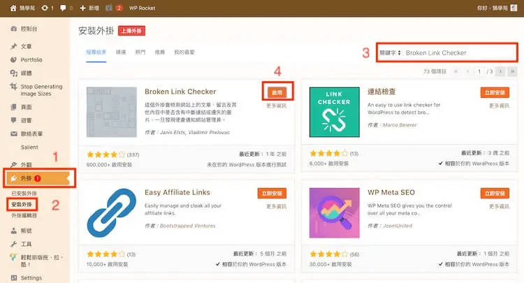Click the Broken Link Checker plugin thumbnail
The image size is (524, 283).
click(112, 113)
